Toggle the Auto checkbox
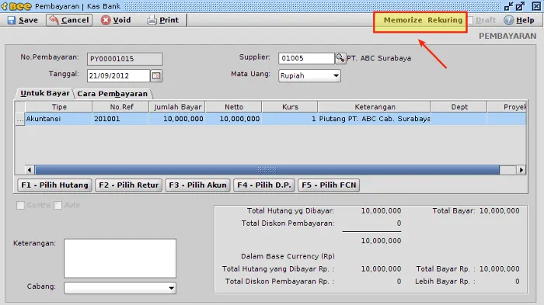544x305 pixels. coord(58,205)
